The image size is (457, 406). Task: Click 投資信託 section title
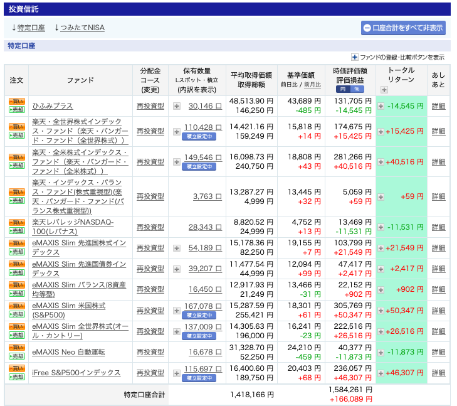click(23, 9)
